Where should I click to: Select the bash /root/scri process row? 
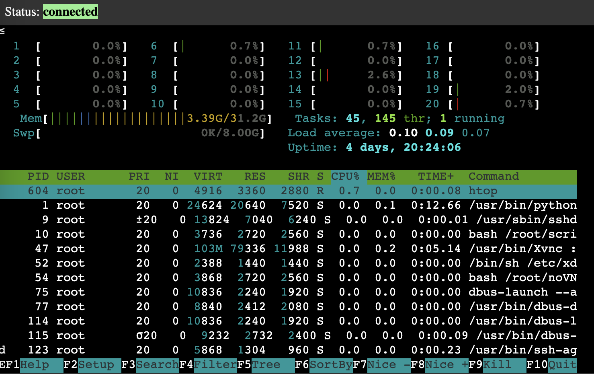point(289,234)
